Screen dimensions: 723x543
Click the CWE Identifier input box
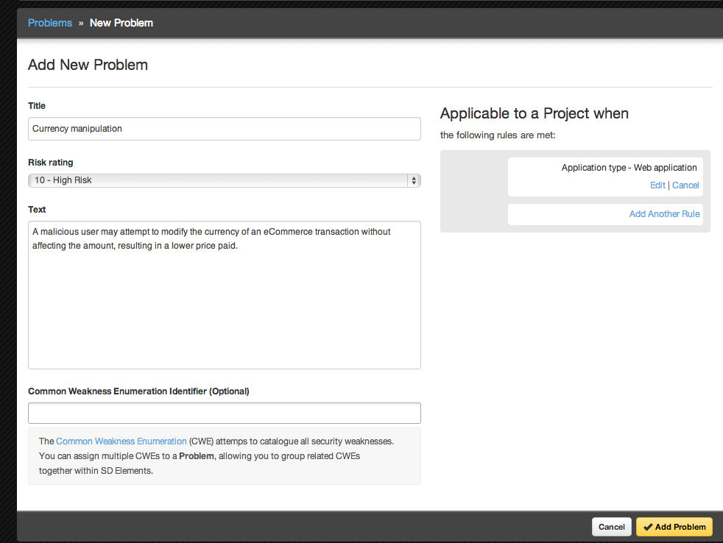coord(224,413)
